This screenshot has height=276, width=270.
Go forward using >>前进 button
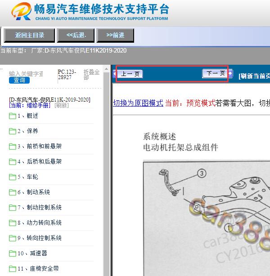(115, 36)
